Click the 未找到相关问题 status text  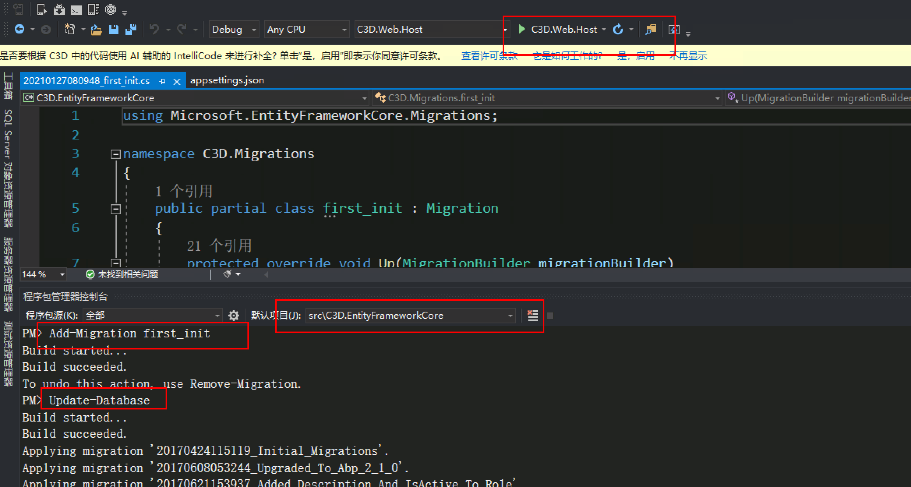[x=128, y=274]
